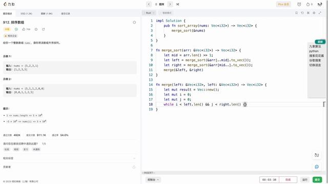Click the problem title 912. 排序数组
The image size is (328, 184).
coord(14,22)
